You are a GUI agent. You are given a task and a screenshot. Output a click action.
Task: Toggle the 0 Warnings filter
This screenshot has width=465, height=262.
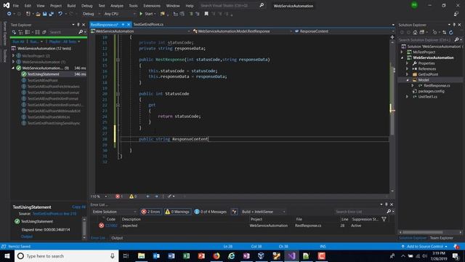[177, 212]
